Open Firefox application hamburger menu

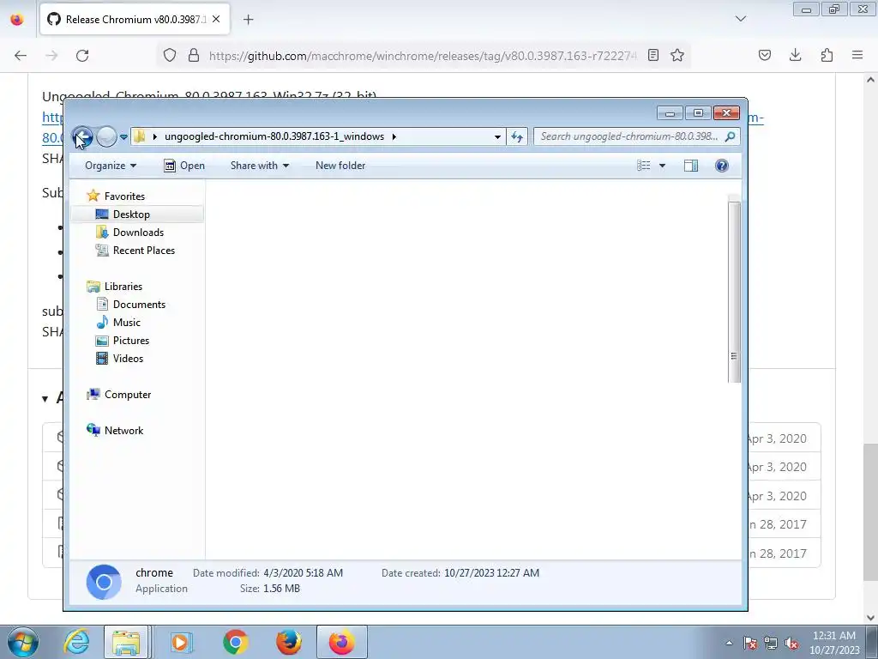coord(857,55)
